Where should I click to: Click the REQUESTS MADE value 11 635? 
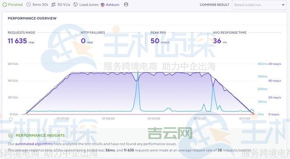[18, 41]
